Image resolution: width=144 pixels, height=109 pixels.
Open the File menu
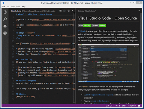4,7
